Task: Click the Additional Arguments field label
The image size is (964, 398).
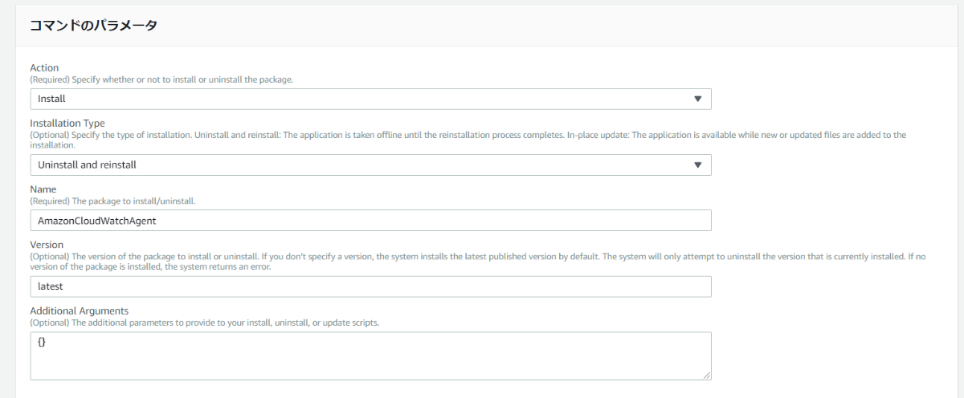Action: click(x=80, y=311)
